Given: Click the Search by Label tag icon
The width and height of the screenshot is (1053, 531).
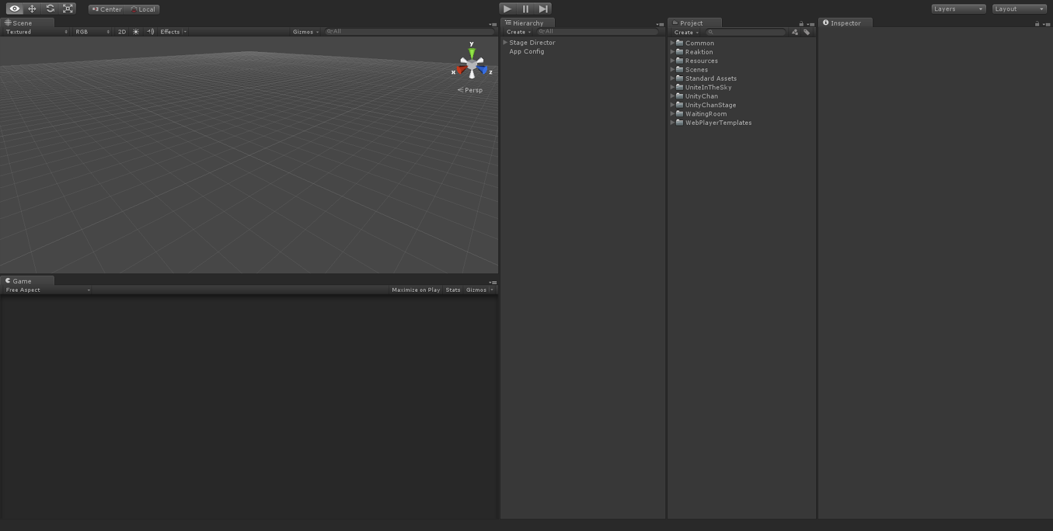Looking at the screenshot, I should (x=806, y=32).
